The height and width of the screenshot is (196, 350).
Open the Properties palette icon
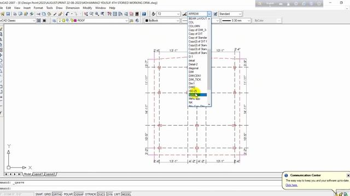(109, 14)
